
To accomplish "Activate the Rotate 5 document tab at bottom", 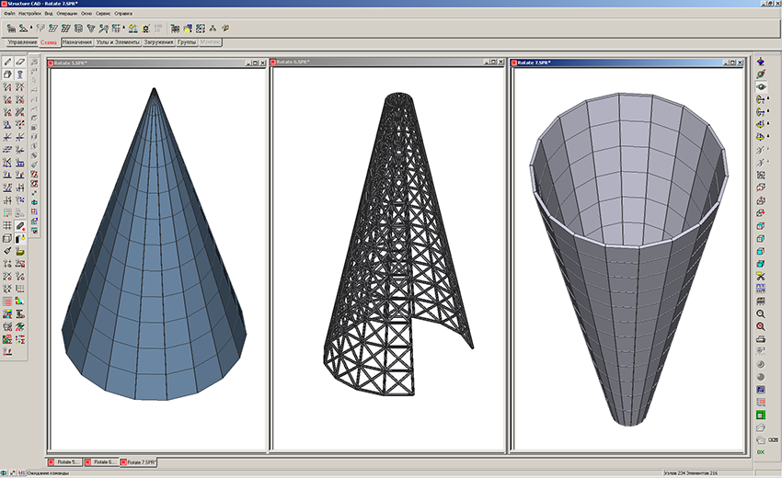I will 64,461.
